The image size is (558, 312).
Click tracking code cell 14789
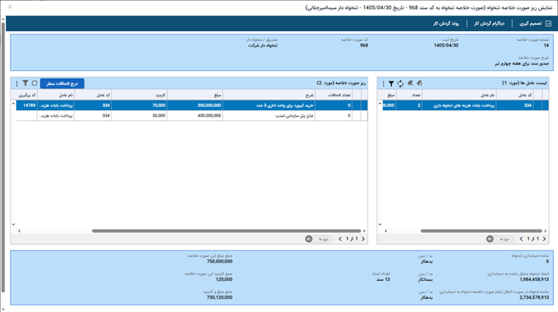[27, 105]
